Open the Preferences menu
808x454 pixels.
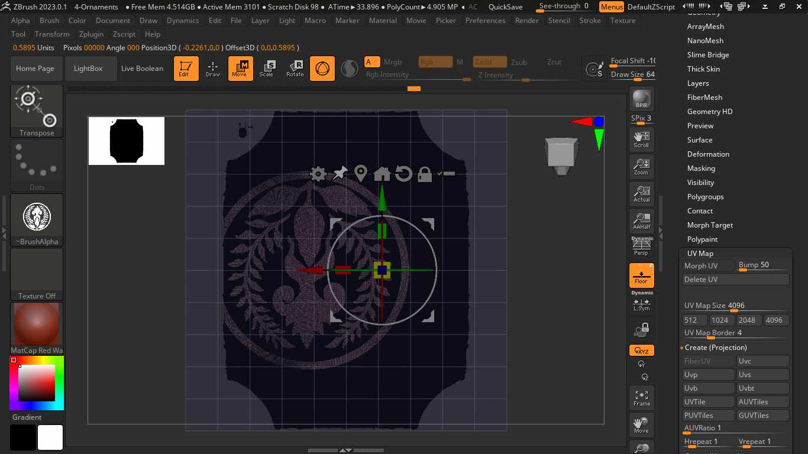485,20
